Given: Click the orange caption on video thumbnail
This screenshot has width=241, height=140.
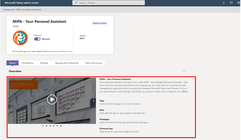Looking at the screenshot, I should point(24,85).
